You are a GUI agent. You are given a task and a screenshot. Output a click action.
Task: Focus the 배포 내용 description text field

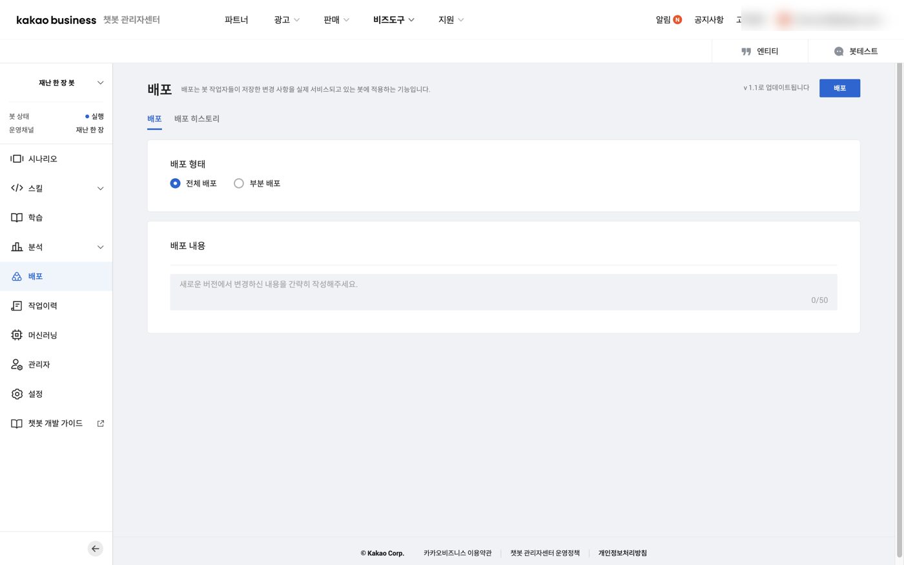(504, 292)
